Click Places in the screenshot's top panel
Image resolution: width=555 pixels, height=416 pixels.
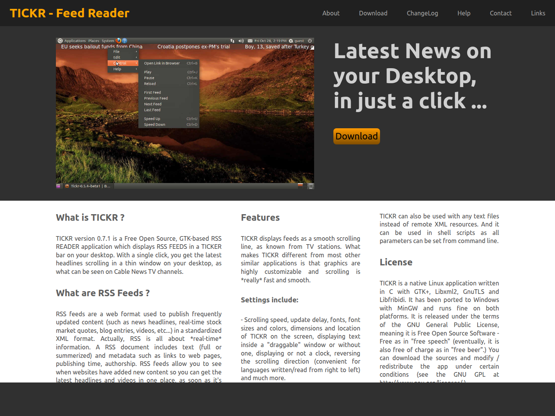pyautogui.click(x=94, y=41)
